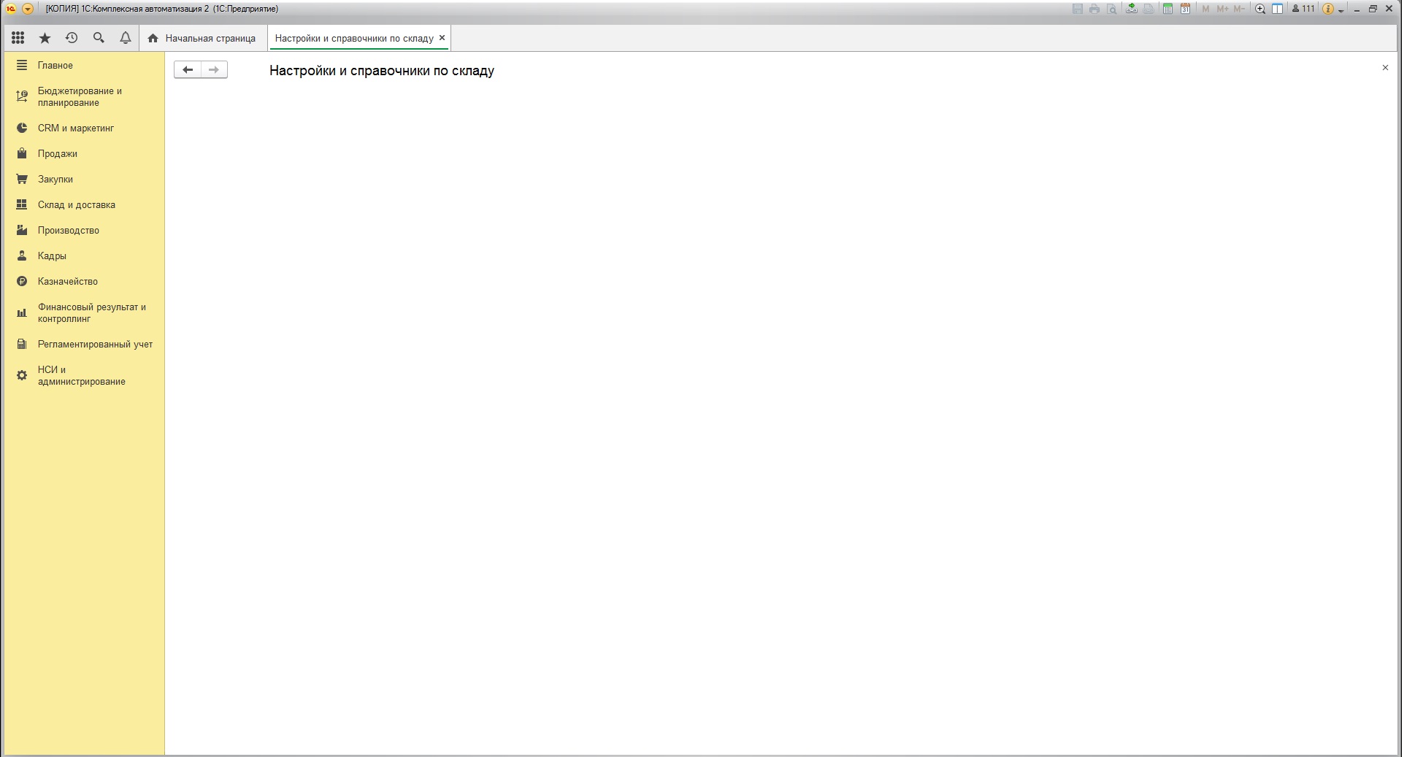Open the History clock icon
This screenshot has height=757, width=1415.
[72, 38]
